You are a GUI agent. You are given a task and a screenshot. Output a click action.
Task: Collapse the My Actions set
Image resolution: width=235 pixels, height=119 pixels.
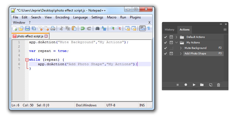pos(177,42)
